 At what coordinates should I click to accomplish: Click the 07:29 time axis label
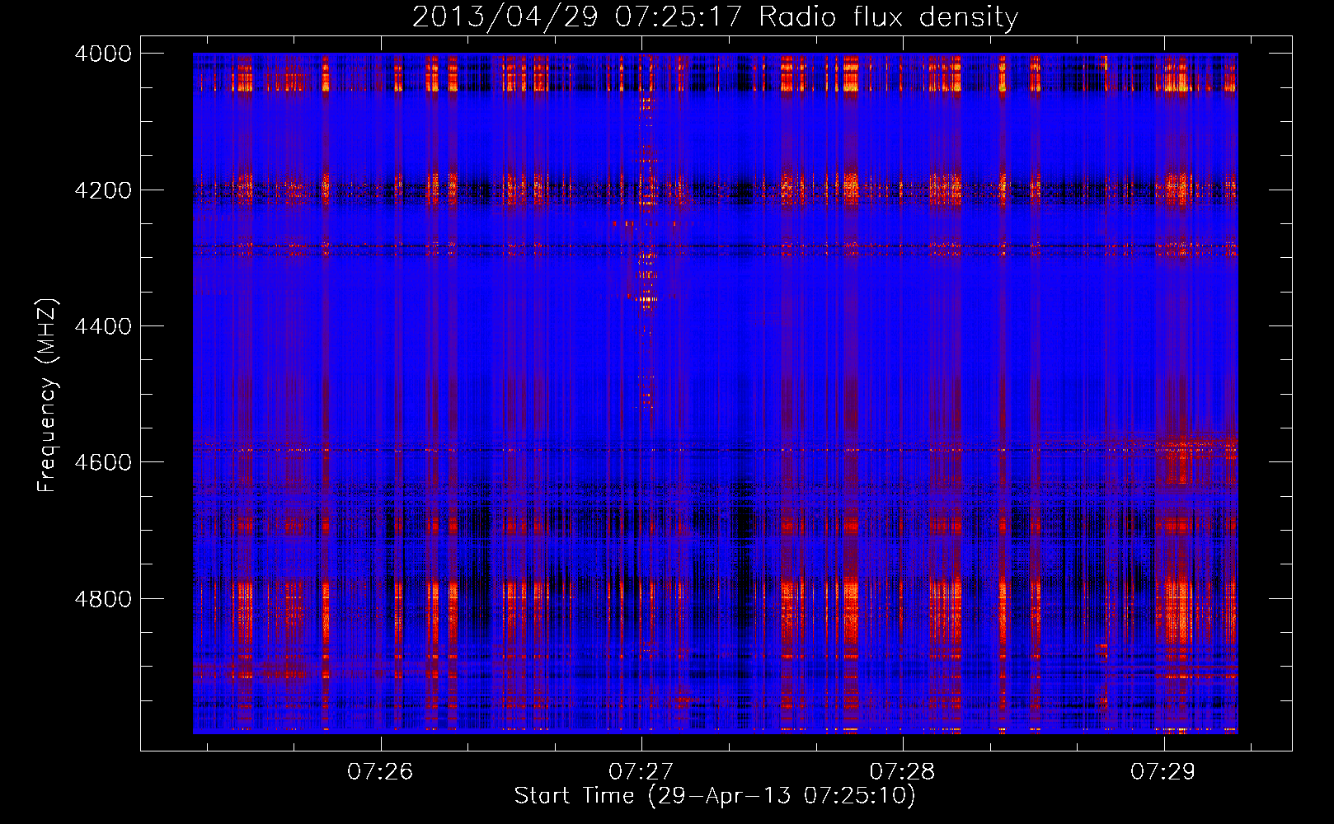pos(1163,772)
